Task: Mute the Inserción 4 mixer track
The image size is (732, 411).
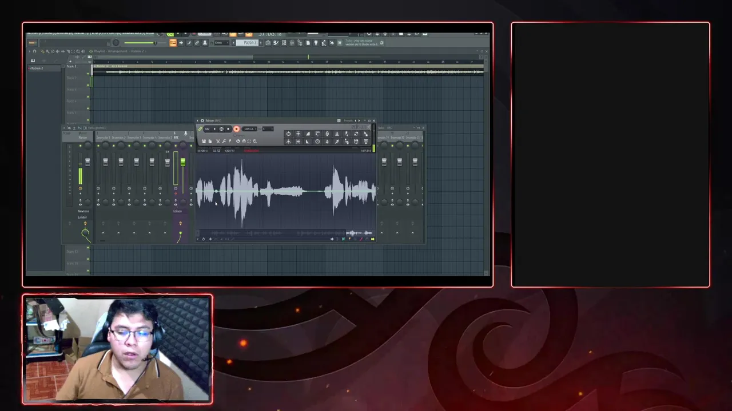Action: pos(145,146)
